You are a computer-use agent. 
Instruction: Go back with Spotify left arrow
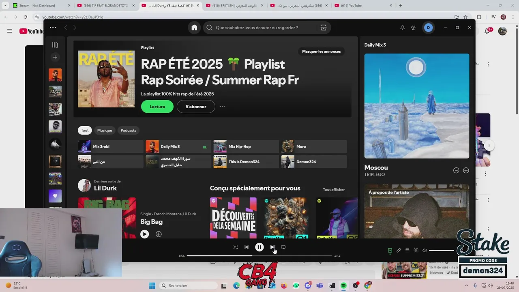66,28
